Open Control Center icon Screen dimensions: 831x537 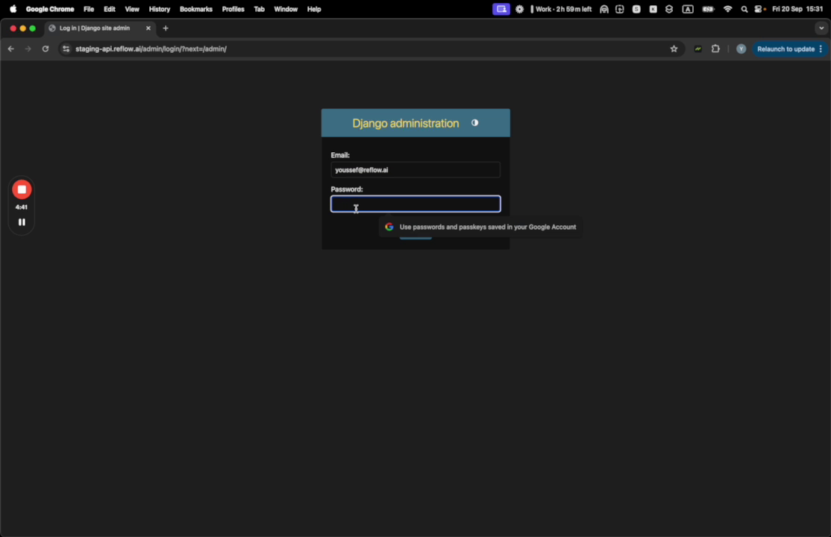point(760,9)
